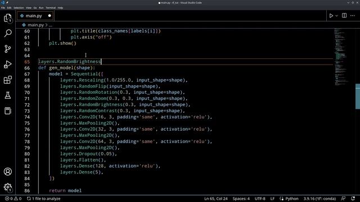Click the vertical scrollbar thumb

coord(358,97)
